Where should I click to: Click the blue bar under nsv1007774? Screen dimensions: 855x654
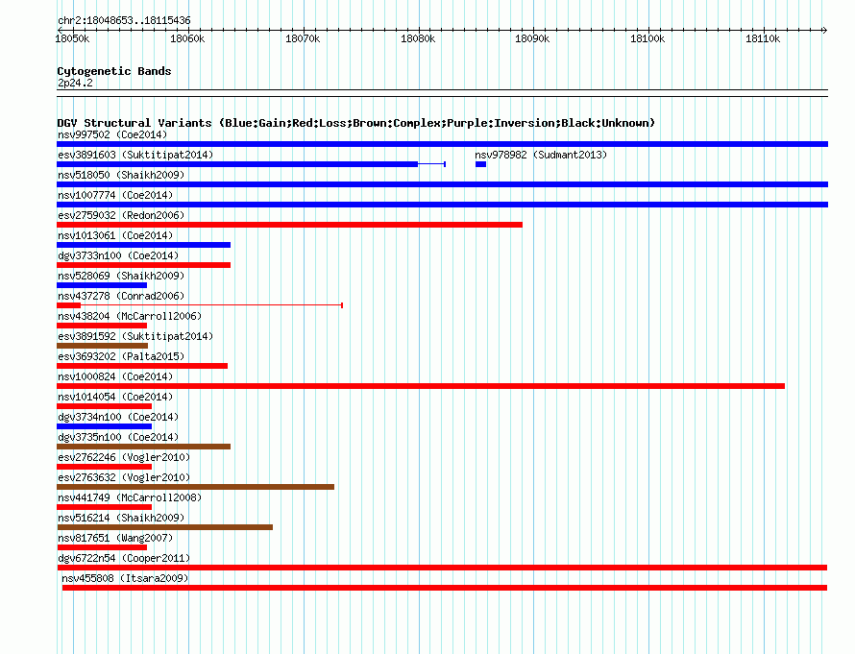click(x=442, y=205)
